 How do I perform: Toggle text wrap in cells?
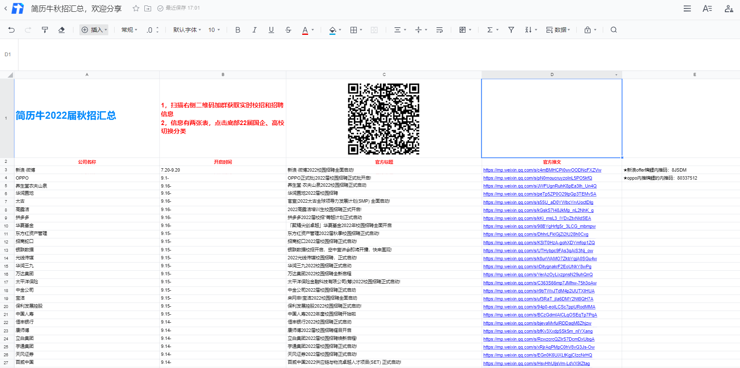click(x=439, y=30)
